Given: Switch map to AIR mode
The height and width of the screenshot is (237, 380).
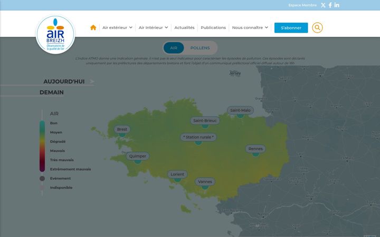Looking at the screenshot, I should coord(174,48).
